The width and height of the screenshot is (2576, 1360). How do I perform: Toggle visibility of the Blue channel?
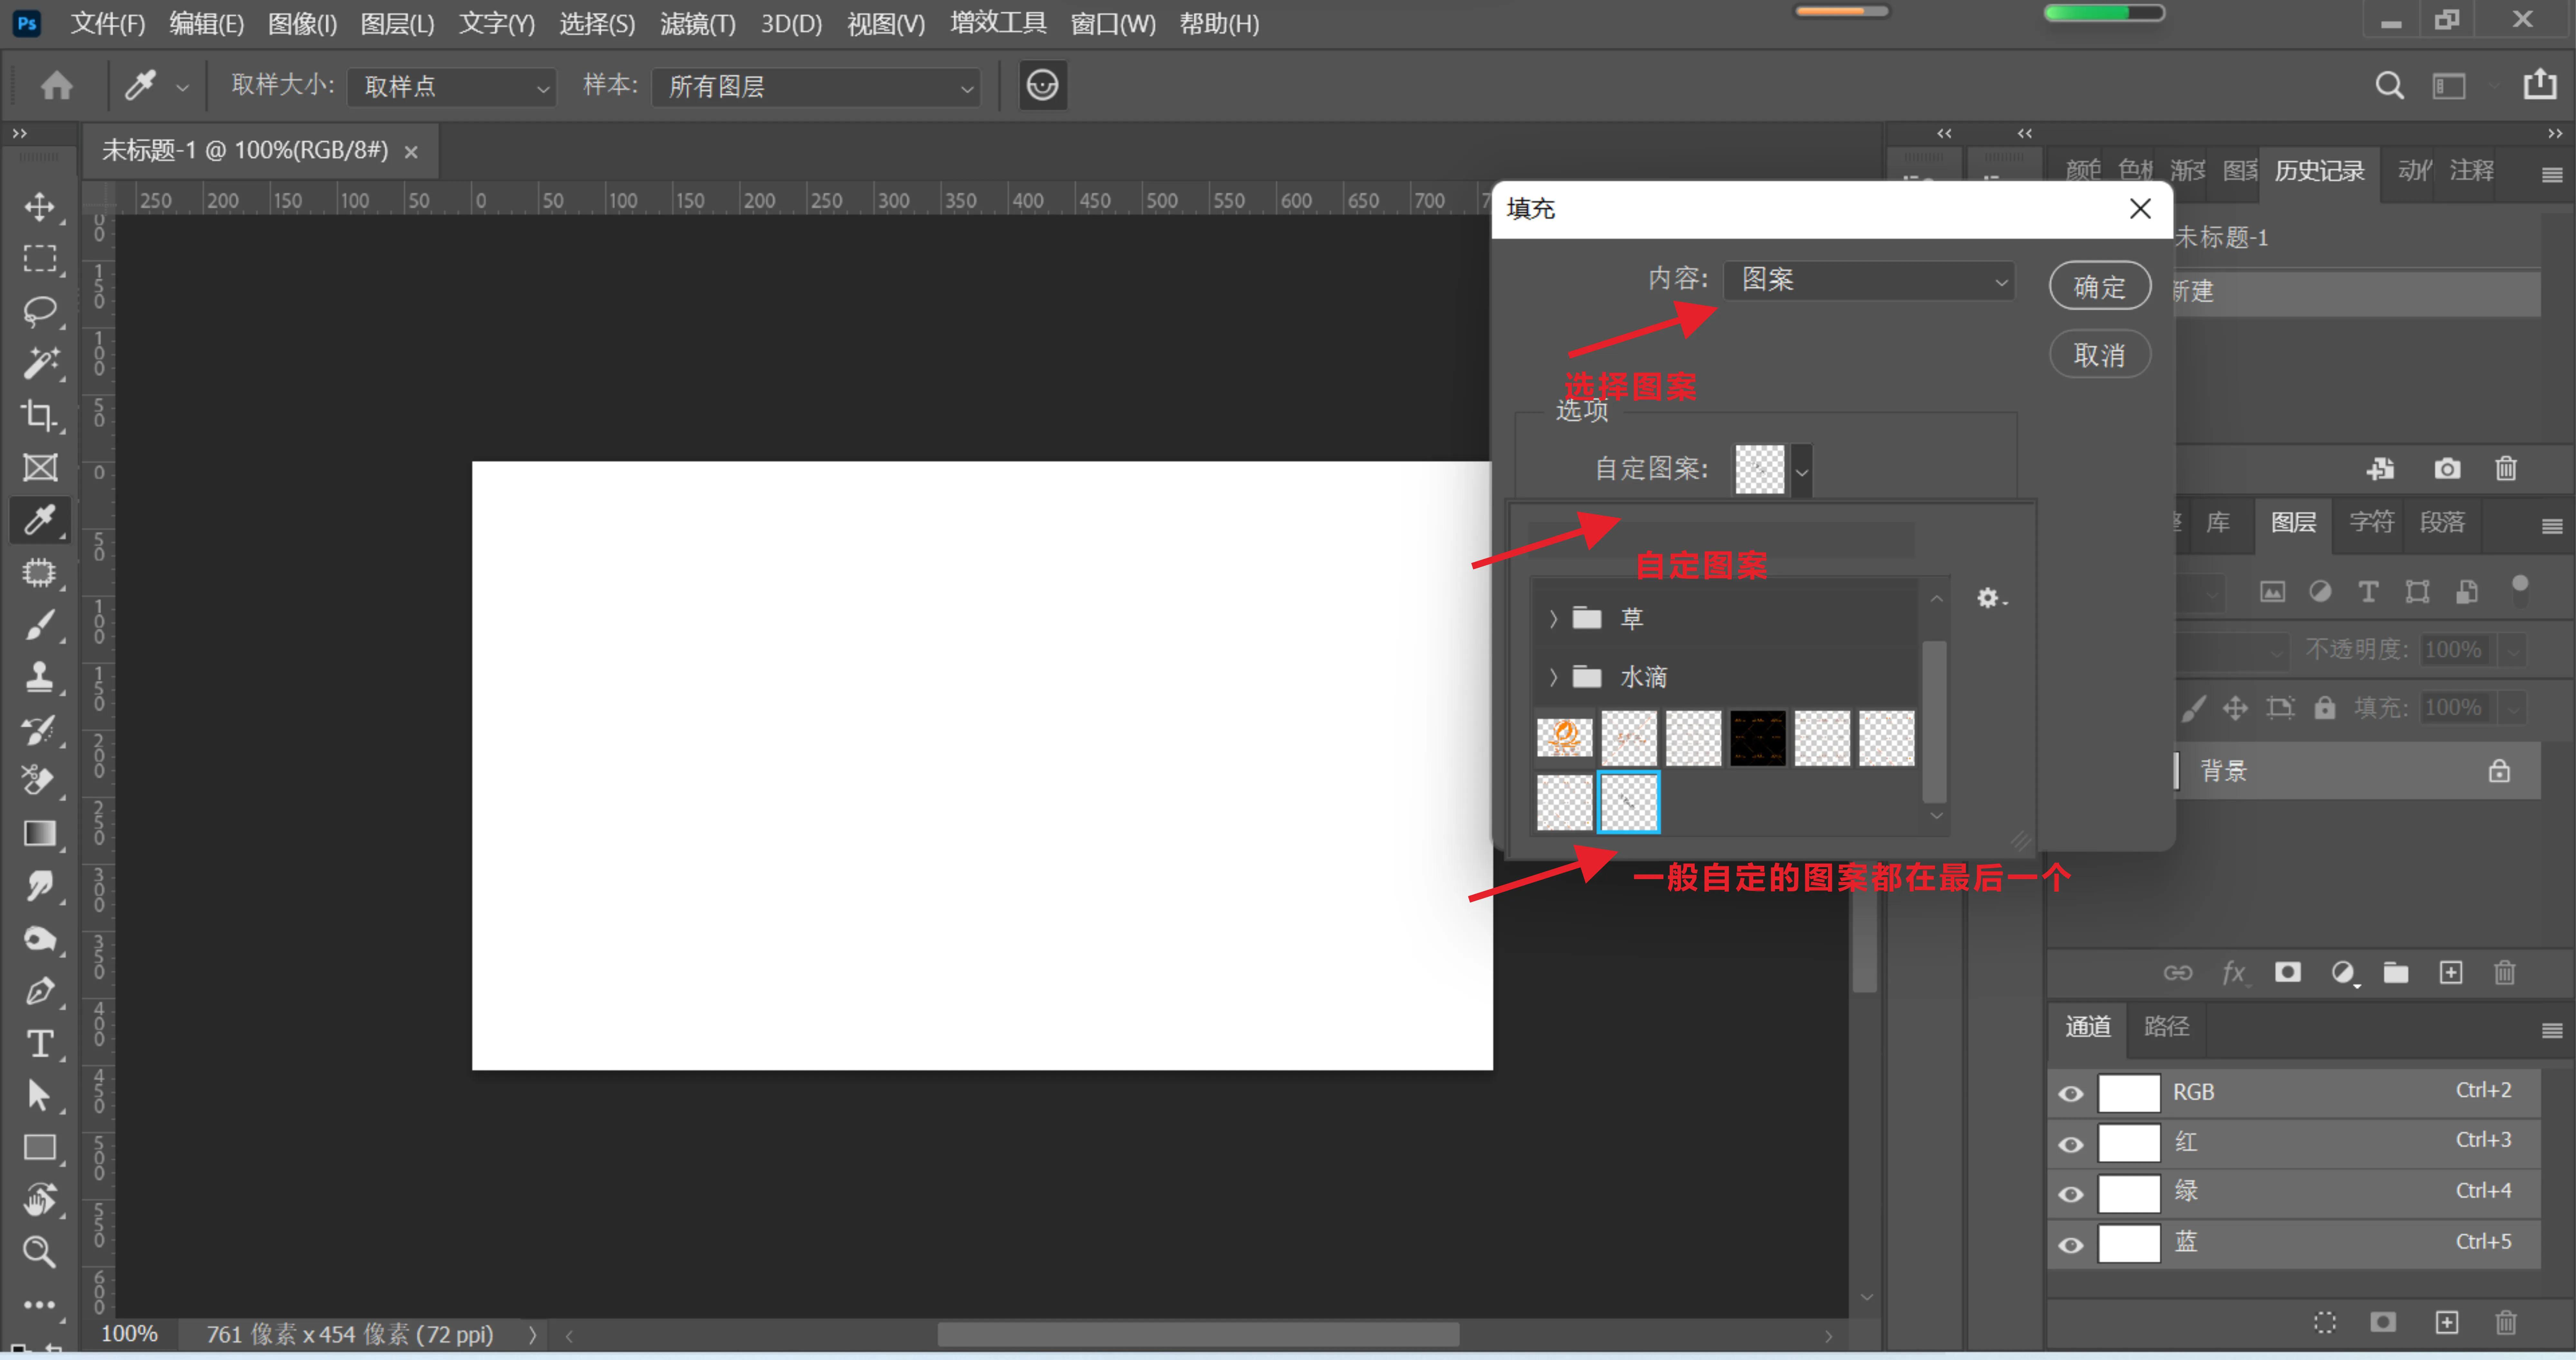[2071, 1245]
